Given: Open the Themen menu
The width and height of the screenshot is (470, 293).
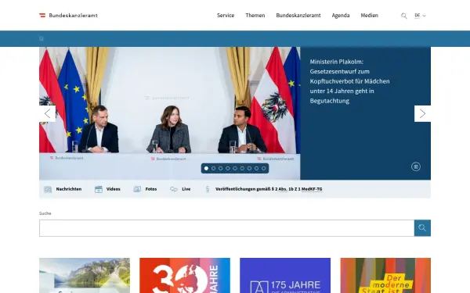Looking at the screenshot, I should tap(255, 16).
